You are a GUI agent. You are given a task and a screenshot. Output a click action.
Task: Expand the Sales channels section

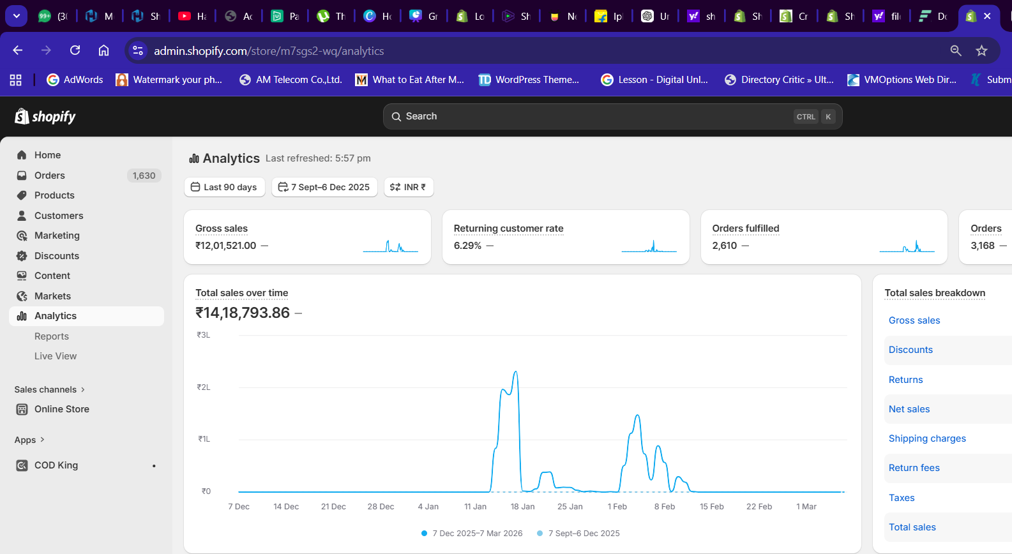coord(50,389)
